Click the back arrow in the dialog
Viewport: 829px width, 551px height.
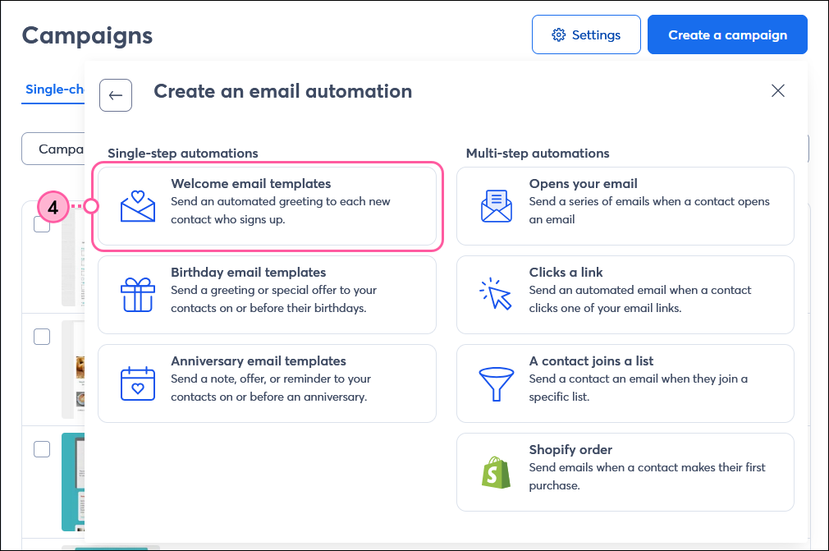click(x=115, y=95)
